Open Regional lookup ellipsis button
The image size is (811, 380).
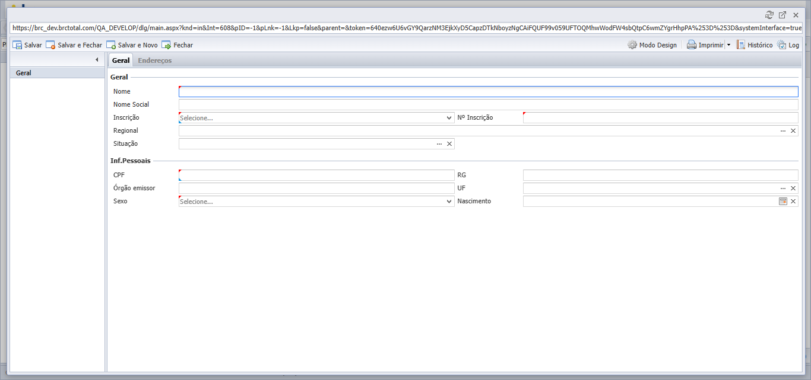783,131
